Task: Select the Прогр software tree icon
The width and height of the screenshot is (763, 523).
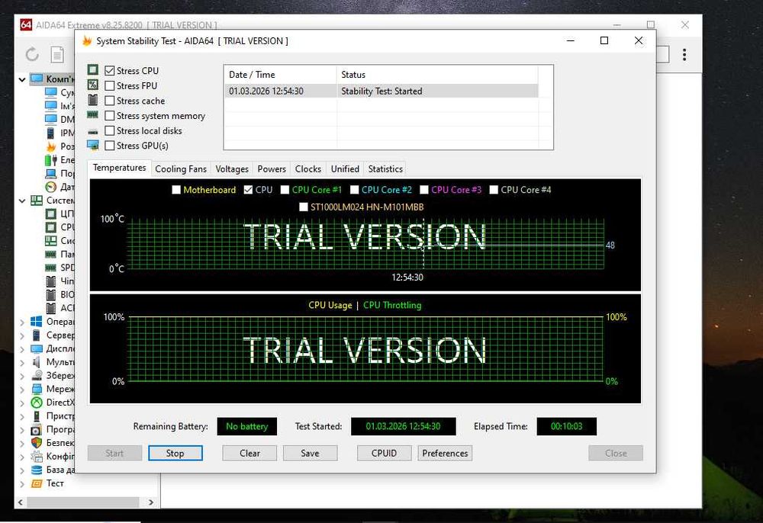Action: pos(37,430)
